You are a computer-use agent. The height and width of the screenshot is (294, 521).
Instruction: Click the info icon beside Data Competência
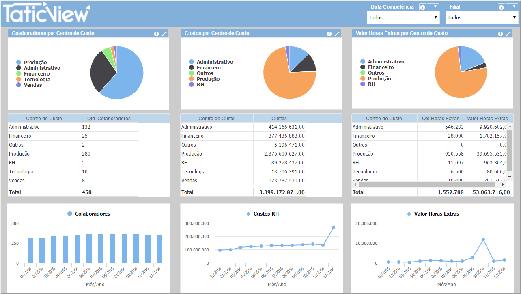(422, 7)
